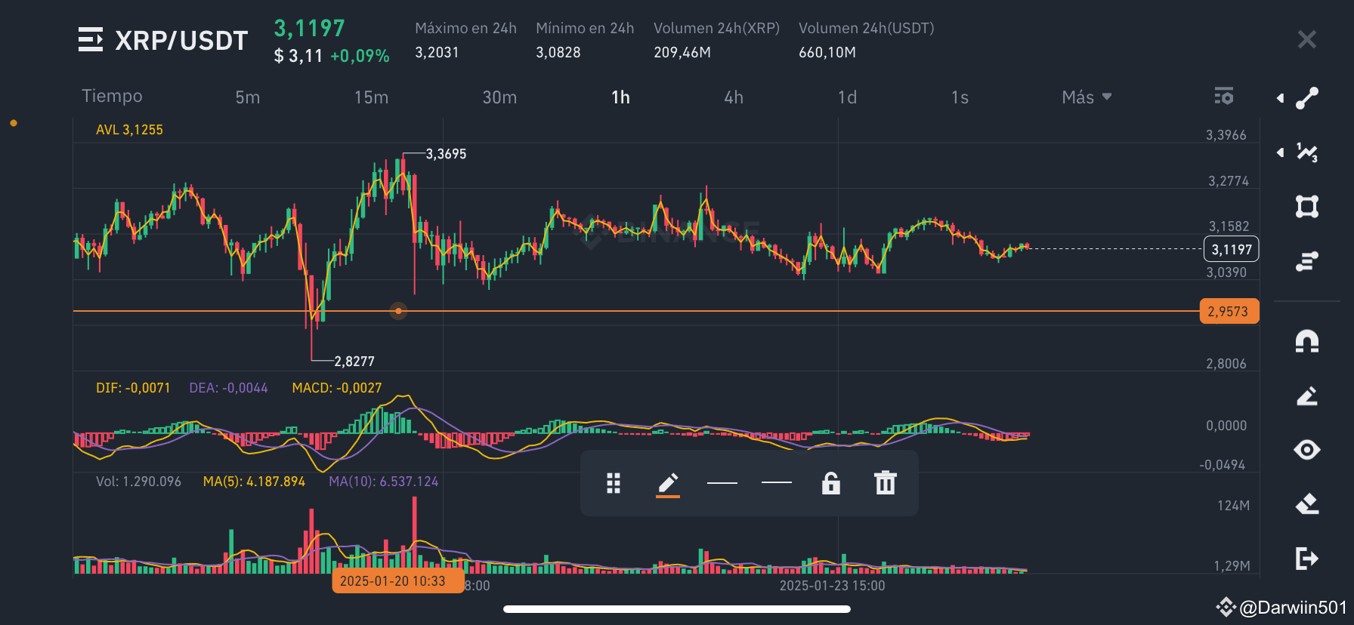Open the market list menu icon
The image size is (1354, 625).
click(90, 39)
